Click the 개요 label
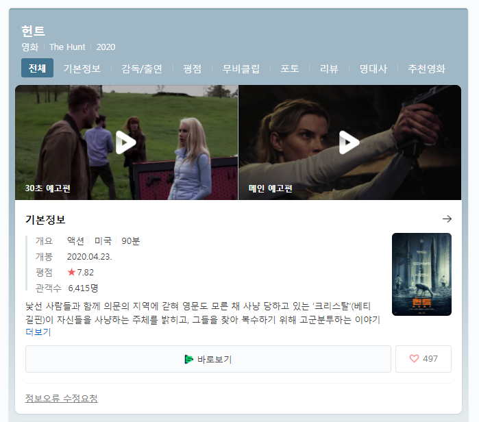479x422 pixels. click(x=44, y=241)
